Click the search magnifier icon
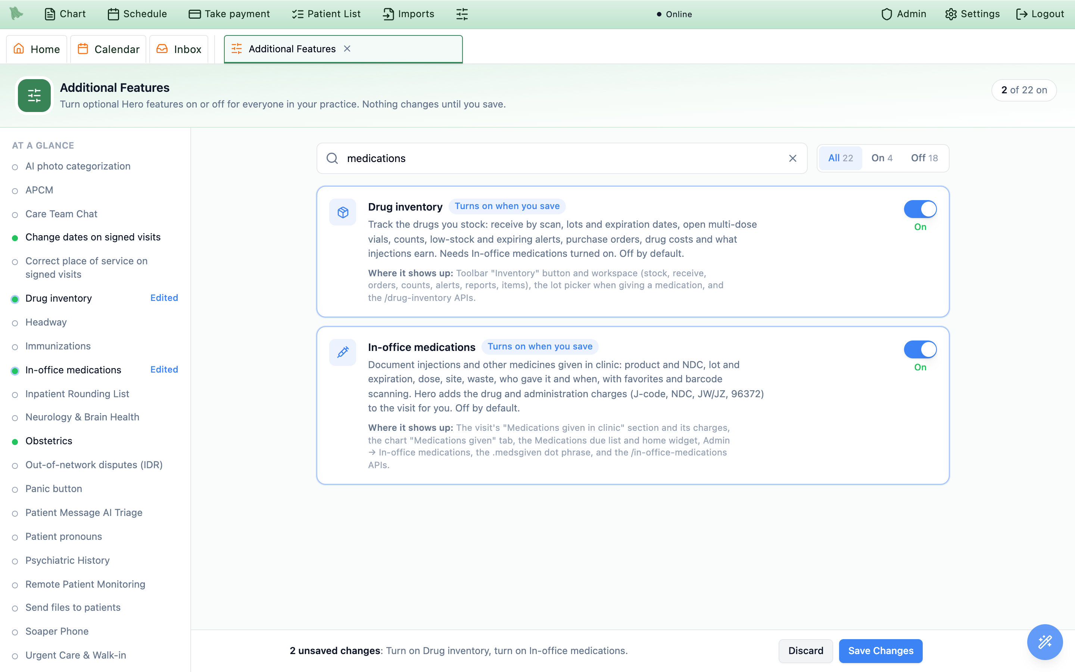 click(332, 158)
